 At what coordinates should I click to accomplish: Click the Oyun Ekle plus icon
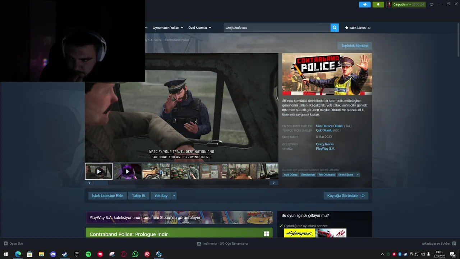tap(6, 244)
